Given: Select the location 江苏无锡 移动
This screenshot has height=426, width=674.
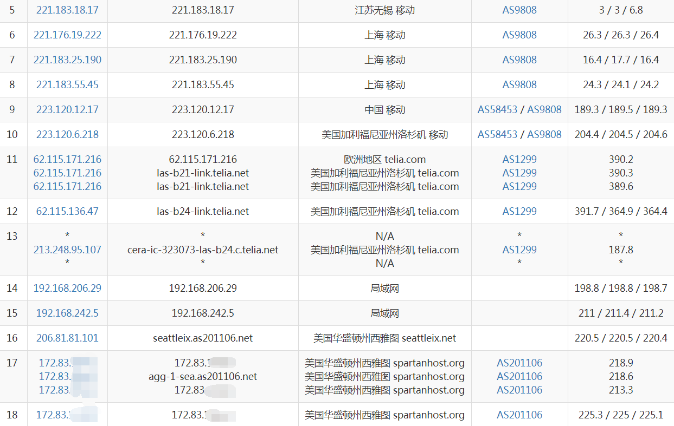Looking at the screenshot, I should 384,10.
